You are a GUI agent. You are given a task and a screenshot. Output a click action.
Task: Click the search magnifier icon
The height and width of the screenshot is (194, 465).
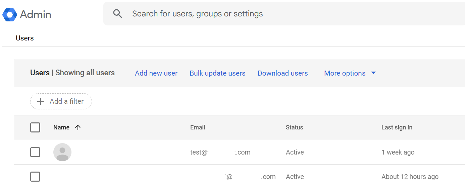[x=117, y=14]
